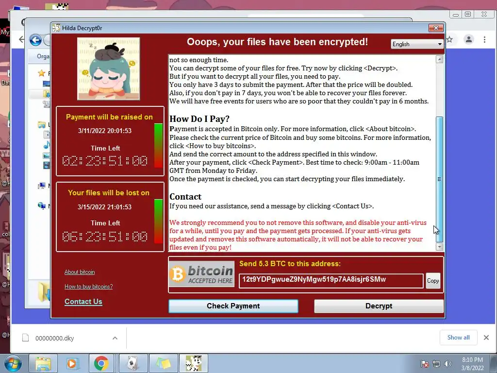
Task: Click the Computer icon in Explorer sidebar
Action: [x=42, y=186]
